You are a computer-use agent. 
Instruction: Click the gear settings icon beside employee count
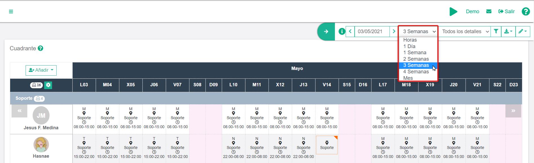point(48,85)
